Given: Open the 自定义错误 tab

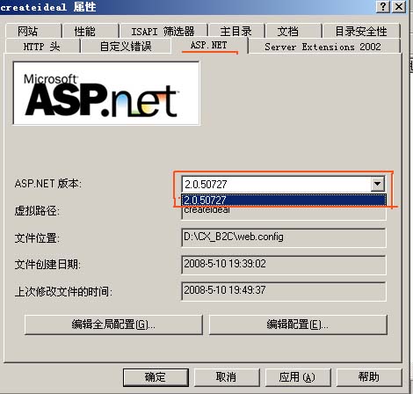Looking at the screenshot, I should click(126, 47).
